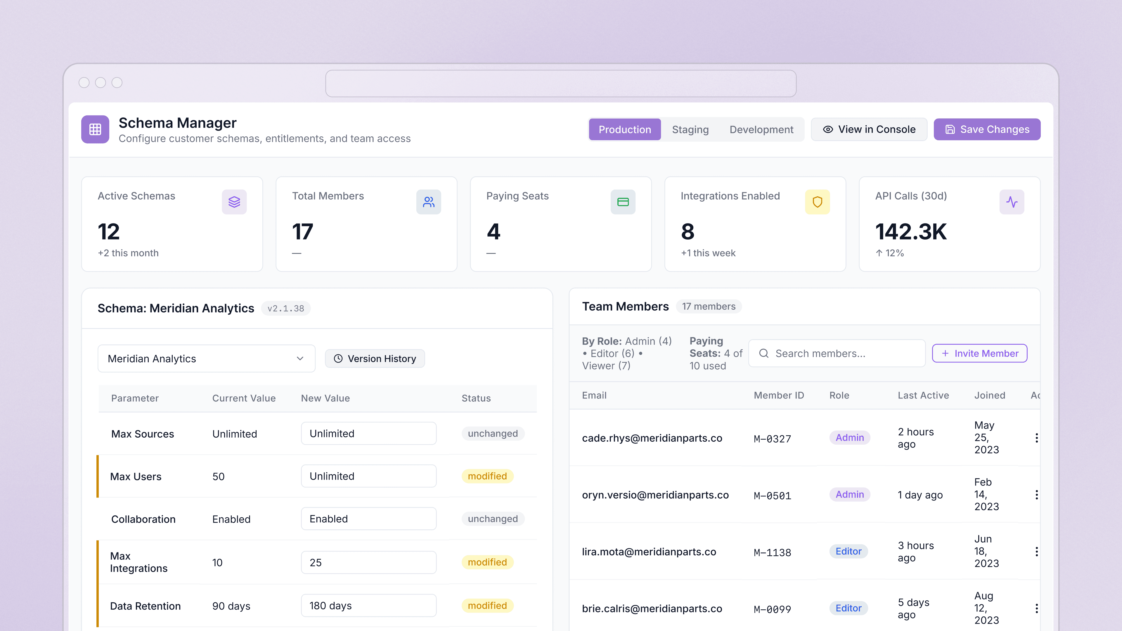1122x631 pixels.
Task: Edit the Collaboration new value field
Action: click(x=368, y=519)
